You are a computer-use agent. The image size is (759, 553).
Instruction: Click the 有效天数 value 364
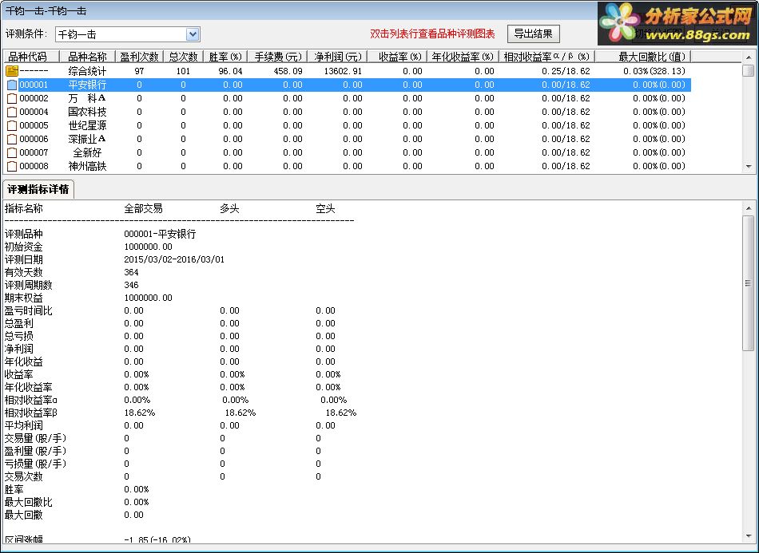[x=131, y=272]
